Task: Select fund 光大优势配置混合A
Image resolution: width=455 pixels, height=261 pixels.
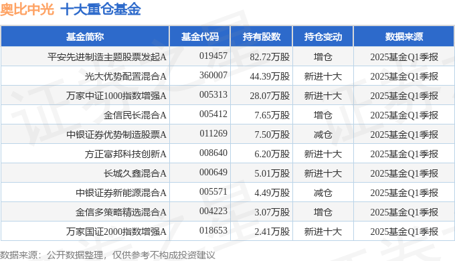Action: click(125, 76)
